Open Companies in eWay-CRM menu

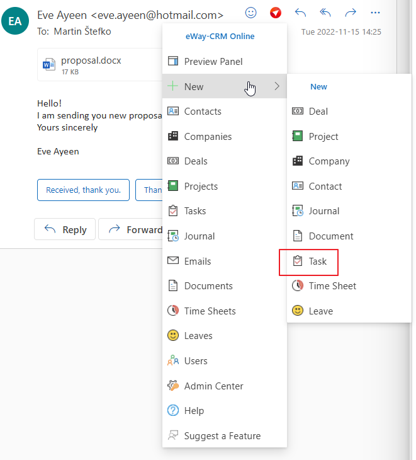225,136
